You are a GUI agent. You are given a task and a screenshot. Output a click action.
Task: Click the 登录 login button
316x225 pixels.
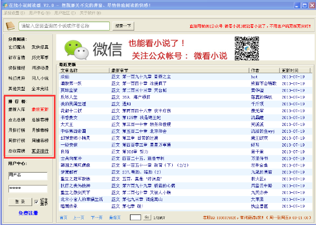[x=20, y=202]
